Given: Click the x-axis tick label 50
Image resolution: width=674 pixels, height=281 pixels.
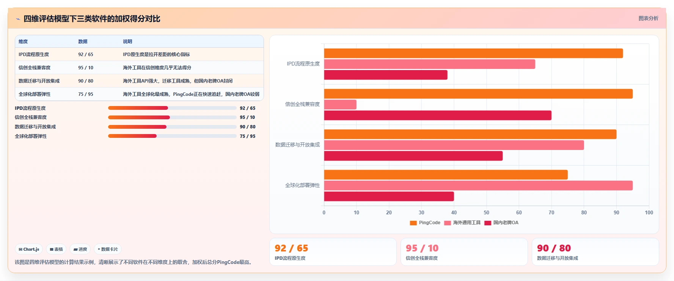Looking at the screenshot, I should [x=486, y=212].
